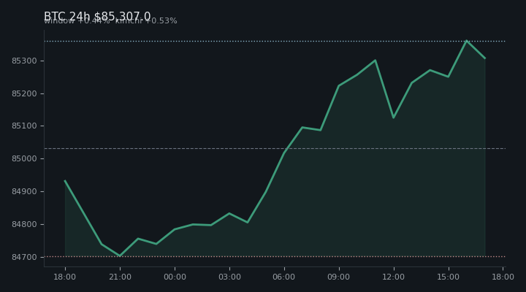Click the 21:00 x-axis label
The width and height of the screenshot is (526, 292).
(120, 277)
